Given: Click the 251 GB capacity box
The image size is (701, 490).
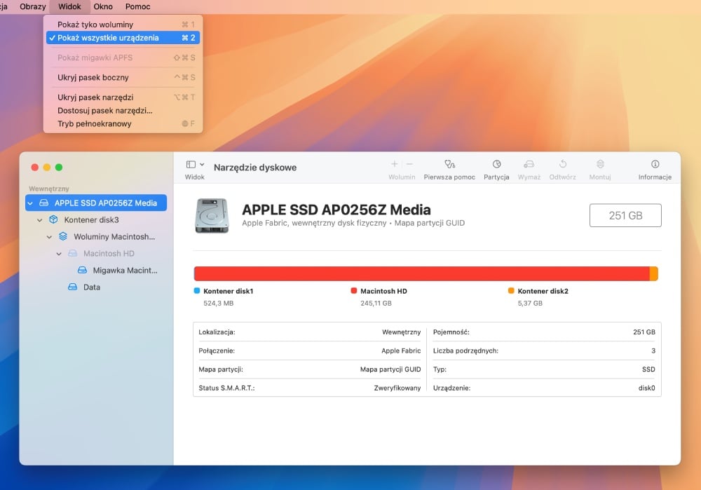Looking at the screenshot, I should (625, 215).
